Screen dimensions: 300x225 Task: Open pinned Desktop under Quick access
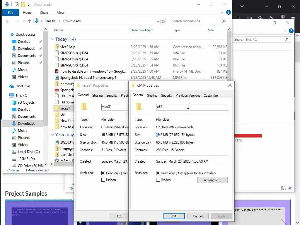pos(24,42)
